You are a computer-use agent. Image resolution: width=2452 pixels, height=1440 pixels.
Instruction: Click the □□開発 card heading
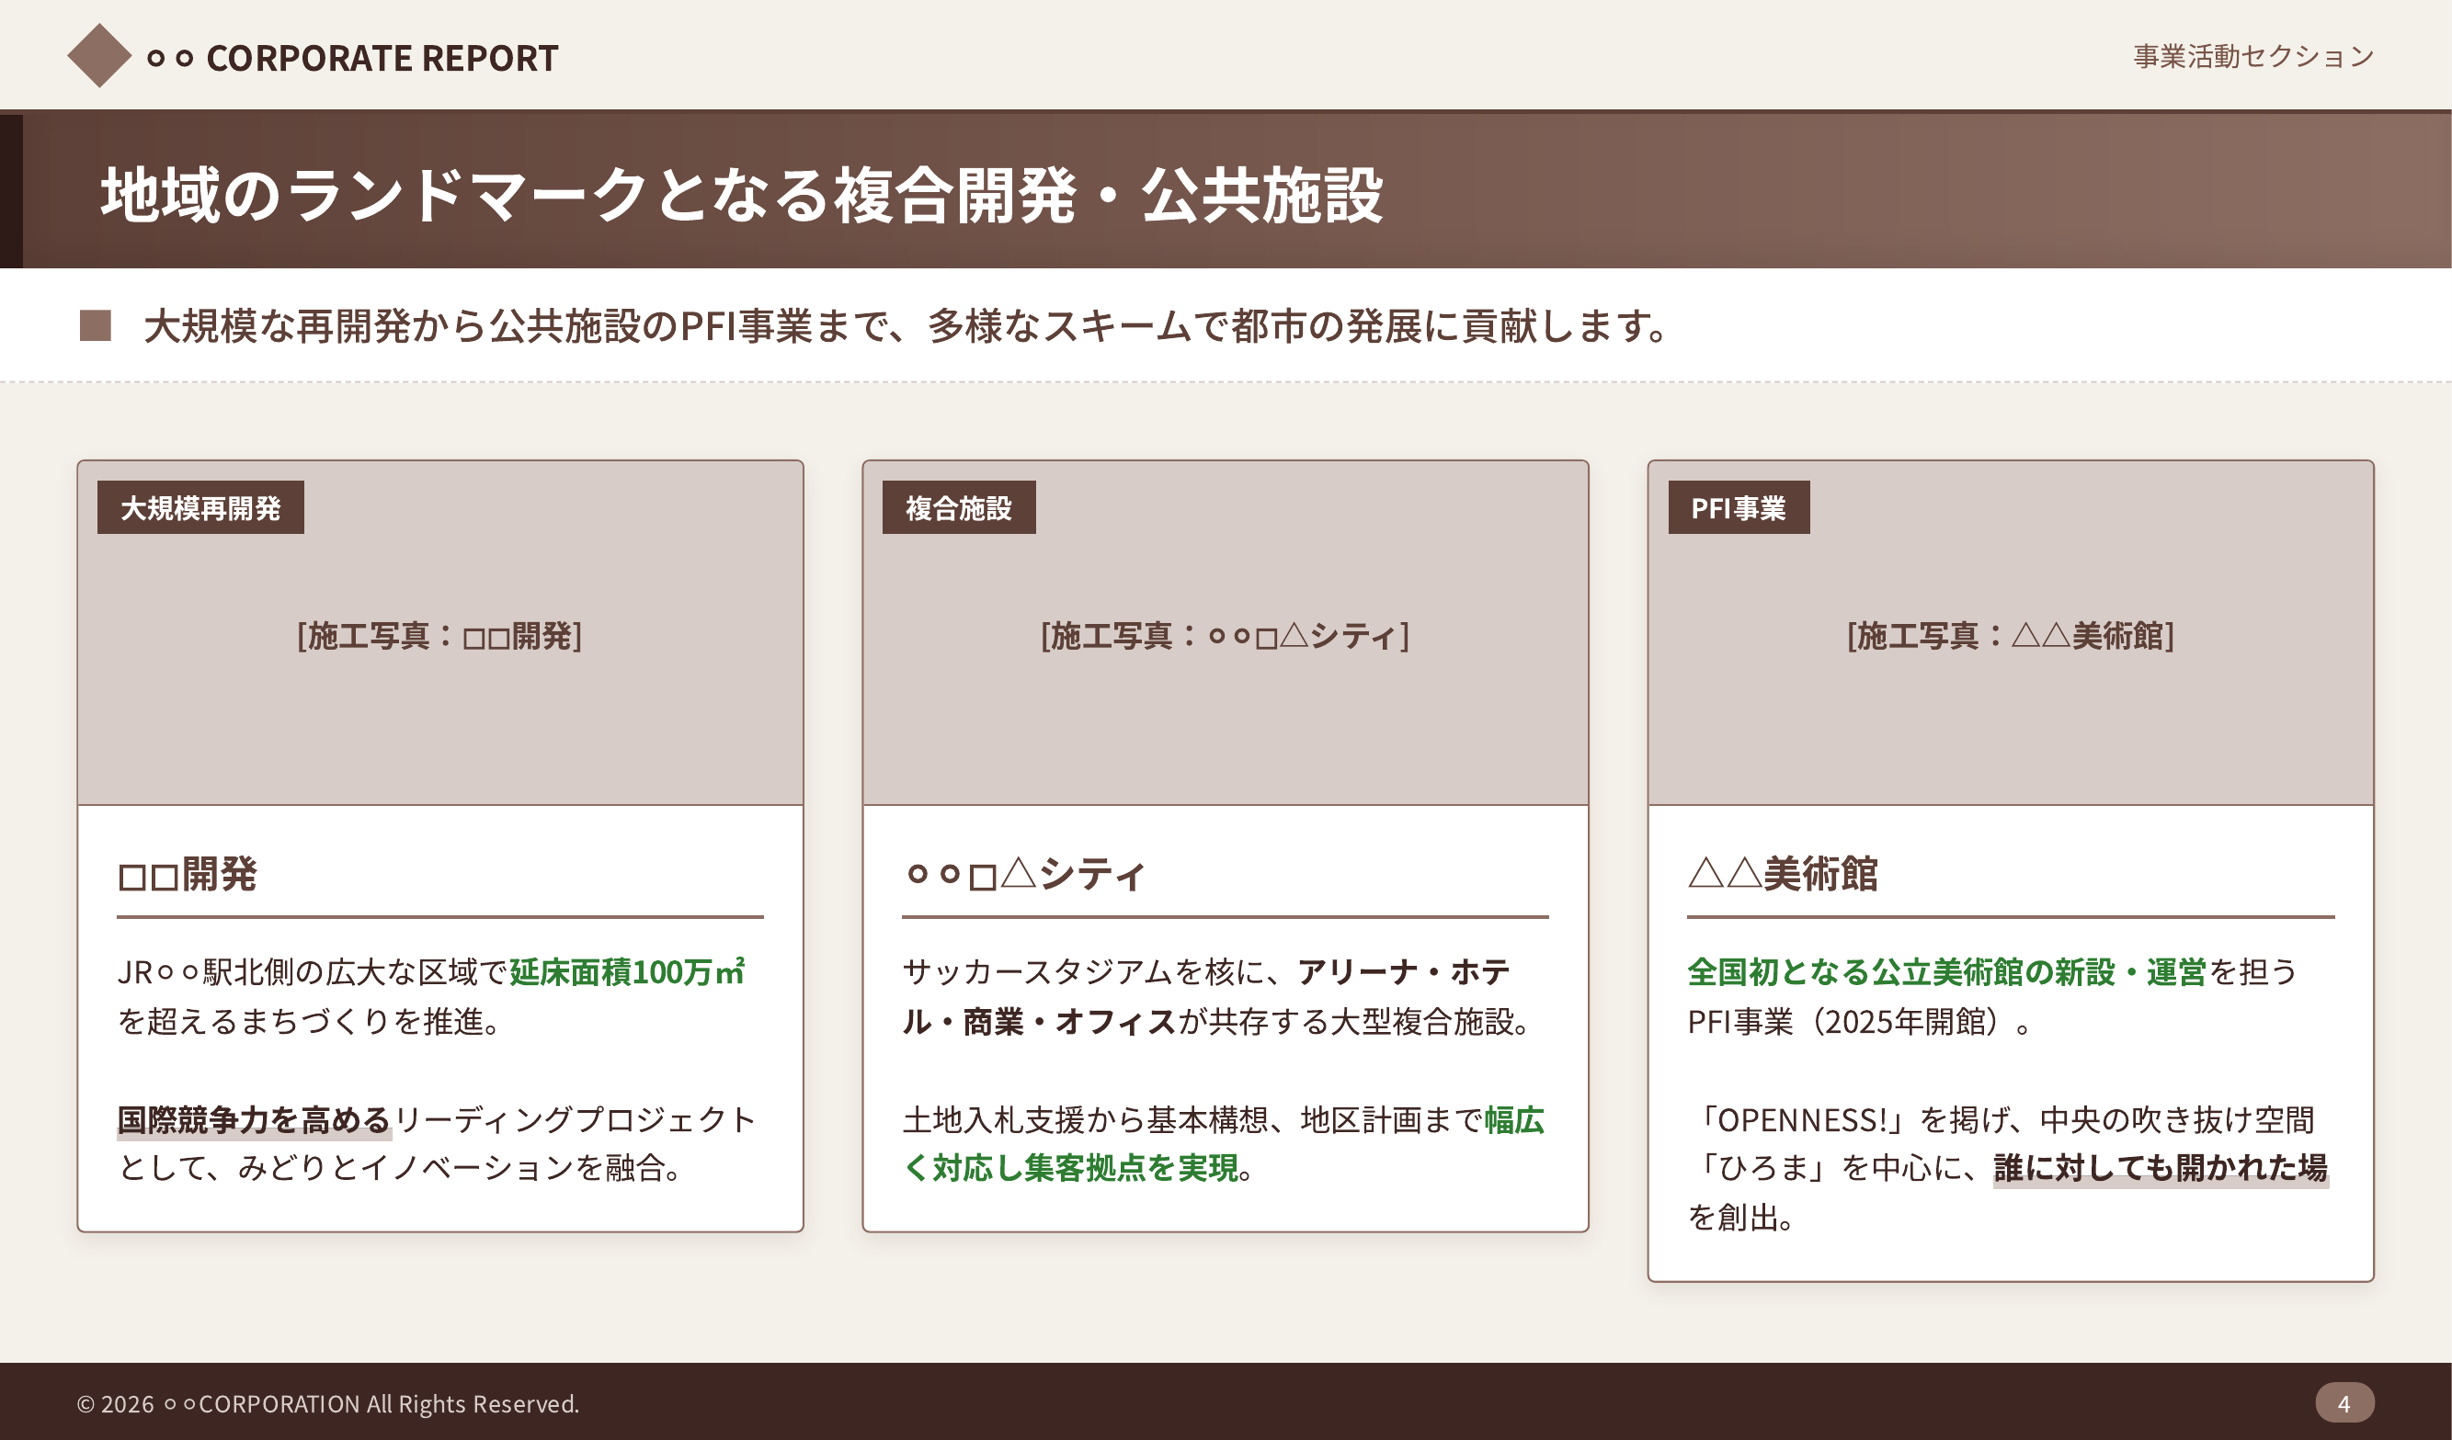point(187,874)
